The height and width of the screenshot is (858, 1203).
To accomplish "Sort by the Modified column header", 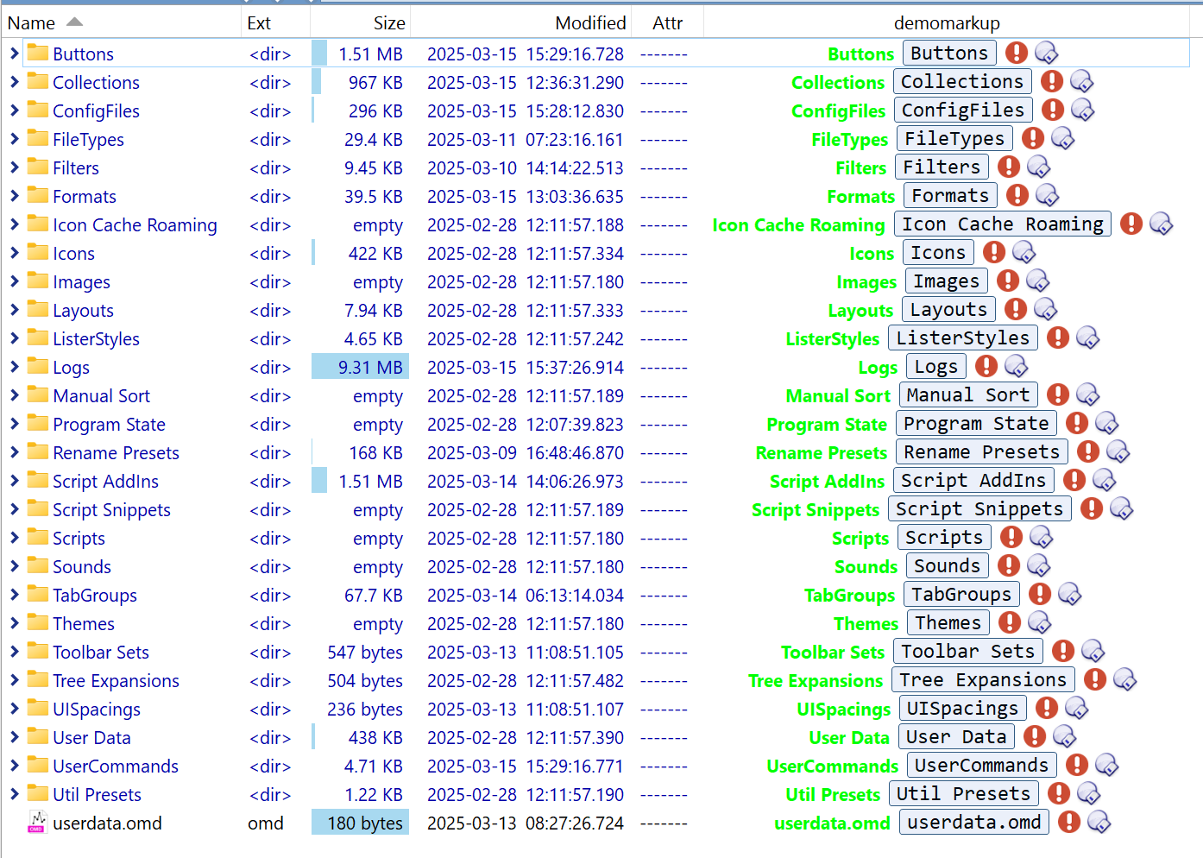I will [x=589, y=23].
